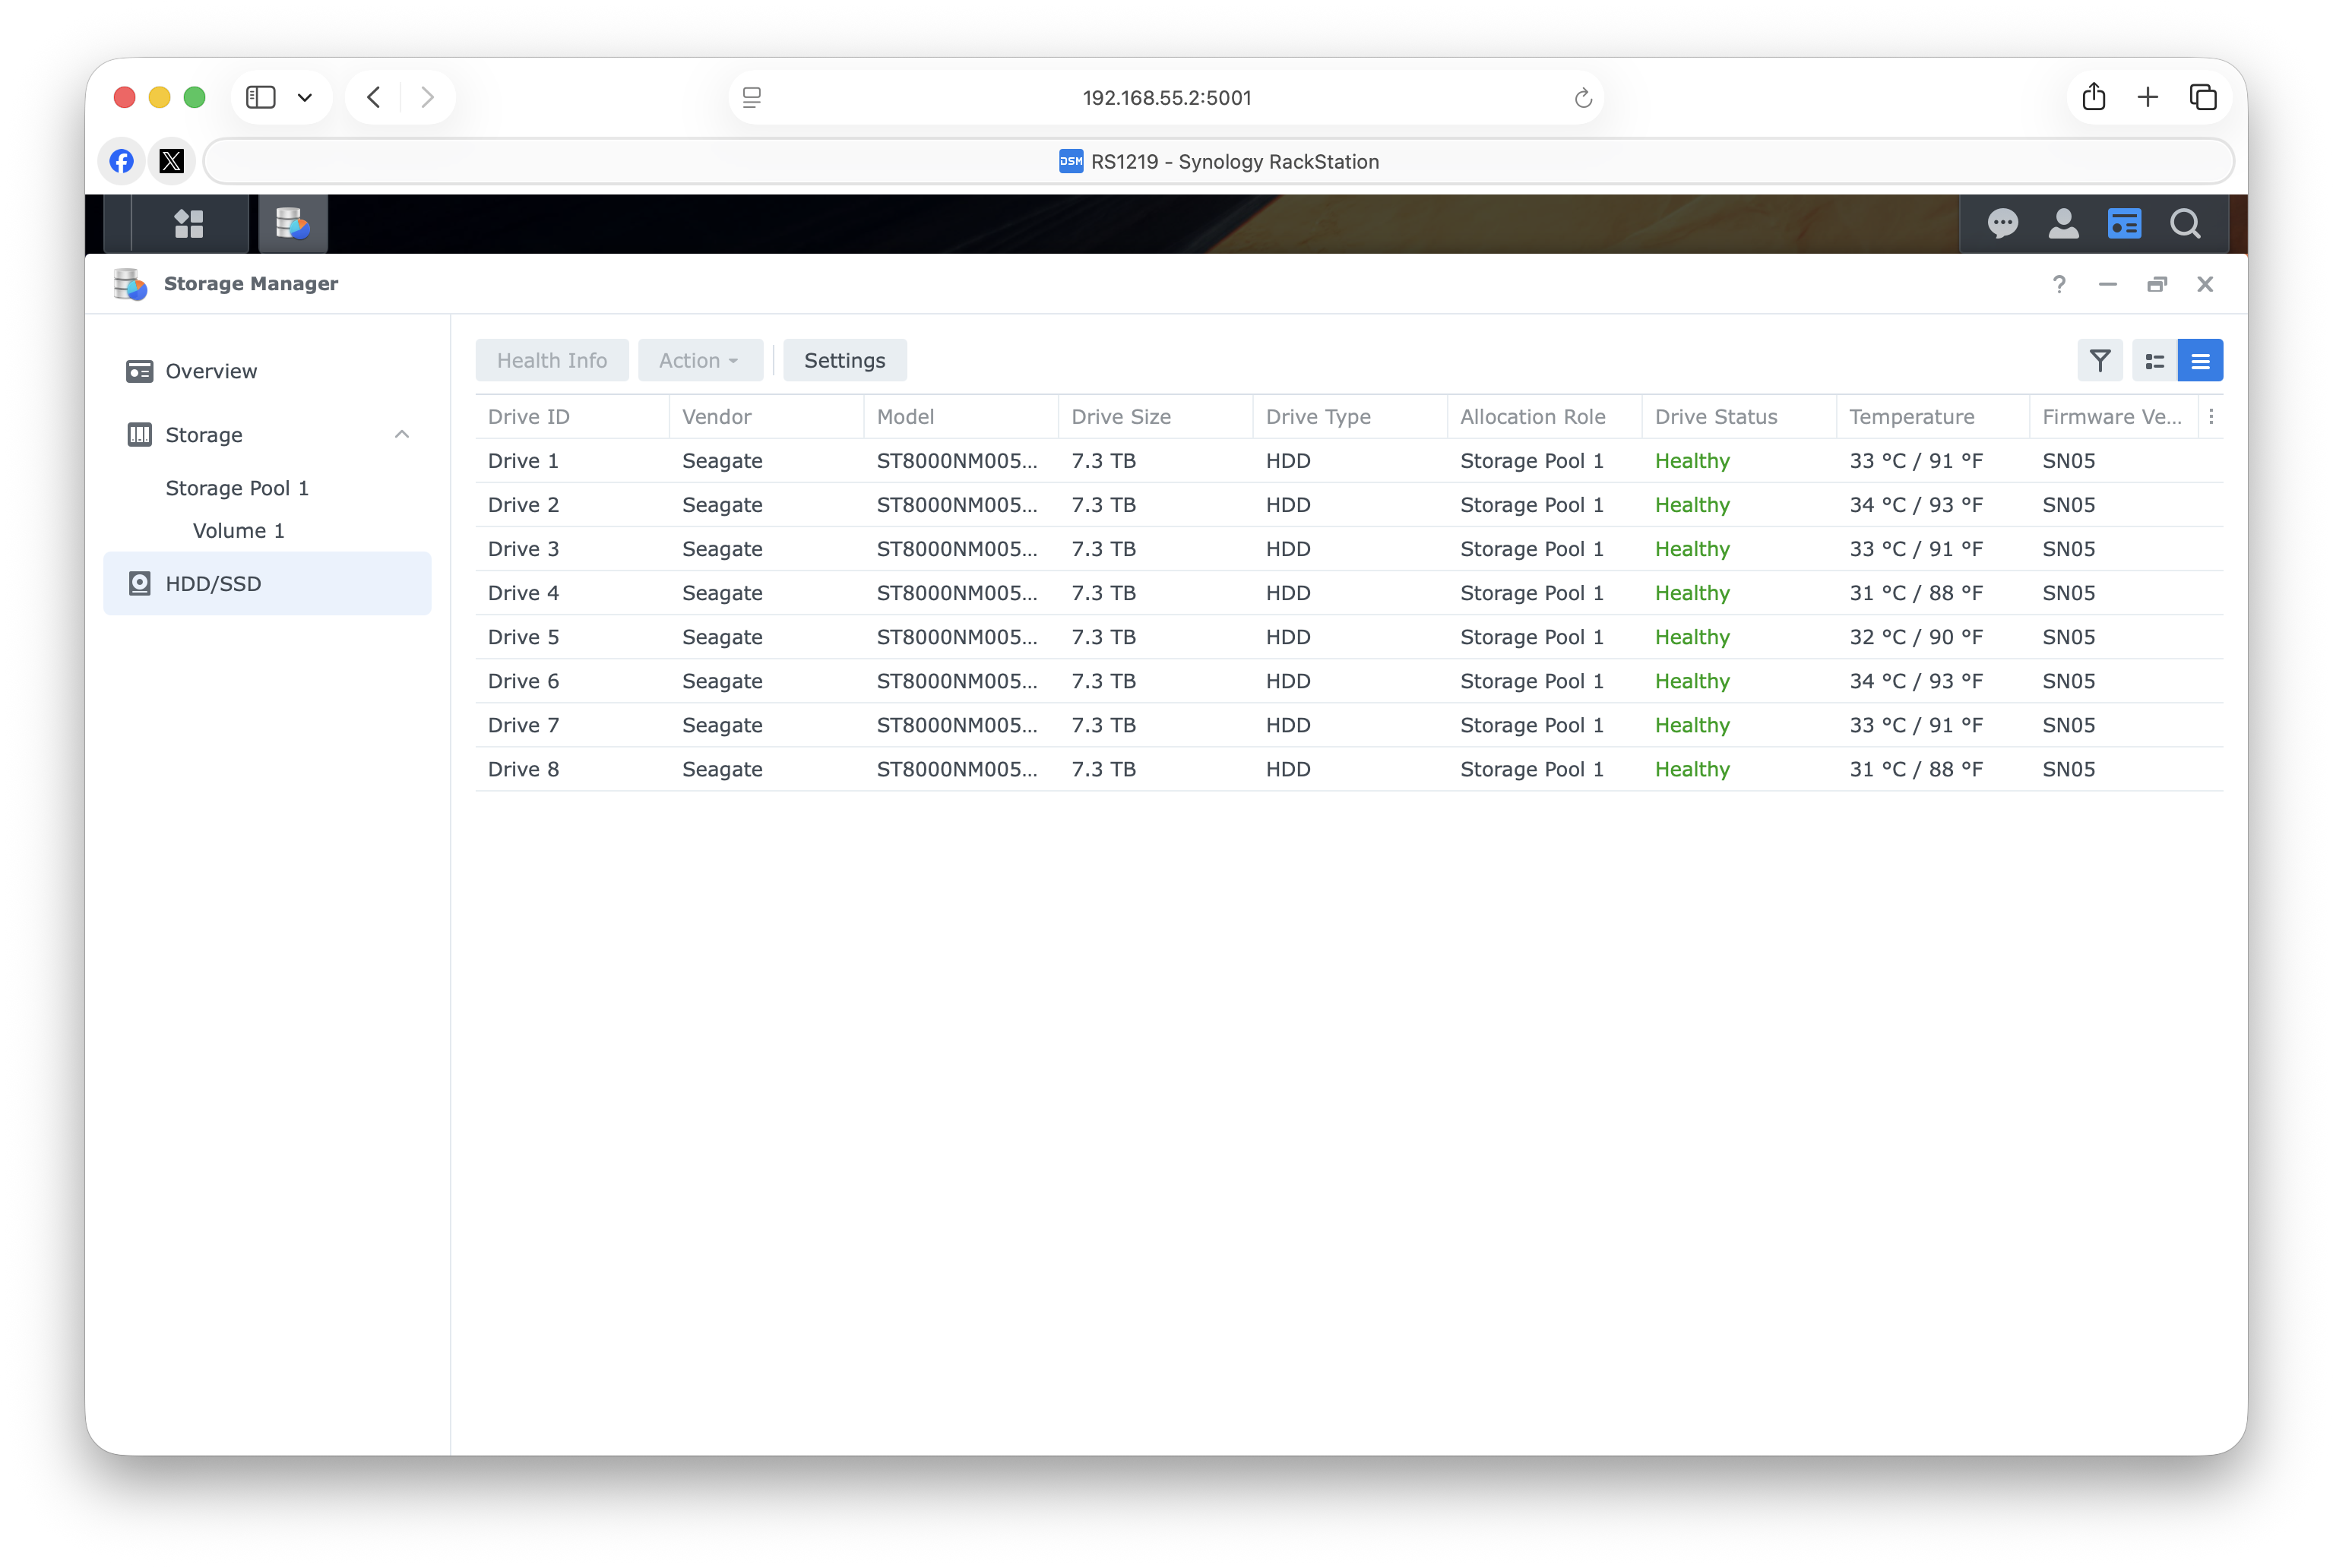Open the DSM widgets panel icon
Image resolution: width=2333 pixels, height=1568 pixels.
(x=2124, y=223)
